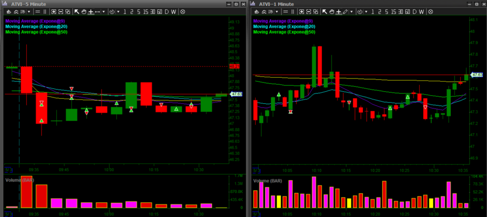Open interval dropdown arrow beside clock in 5 Minute chart

[118, 11]
